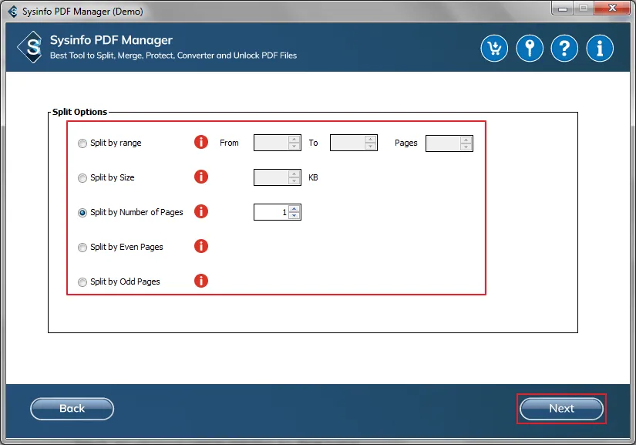This screenshot has height=445, width=636.
Task: Select Split by Number of Pages option
Action: pyautogui.click(x=82, y=213)
